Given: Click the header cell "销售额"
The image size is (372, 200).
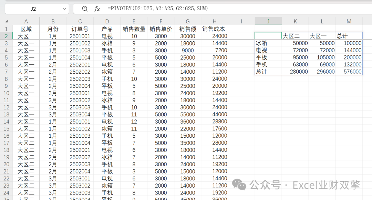Looking at the screenshot, I should pos(188,29).
